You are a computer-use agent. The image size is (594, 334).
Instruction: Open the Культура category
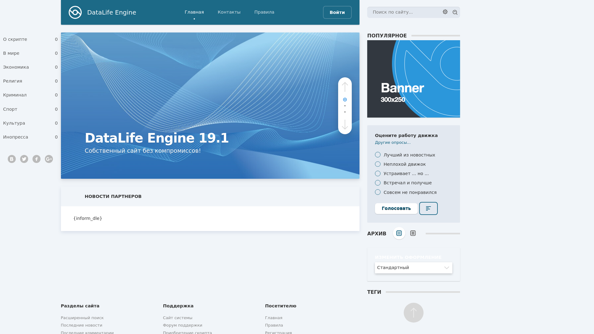pyautogui.click(x=30, y=123)
